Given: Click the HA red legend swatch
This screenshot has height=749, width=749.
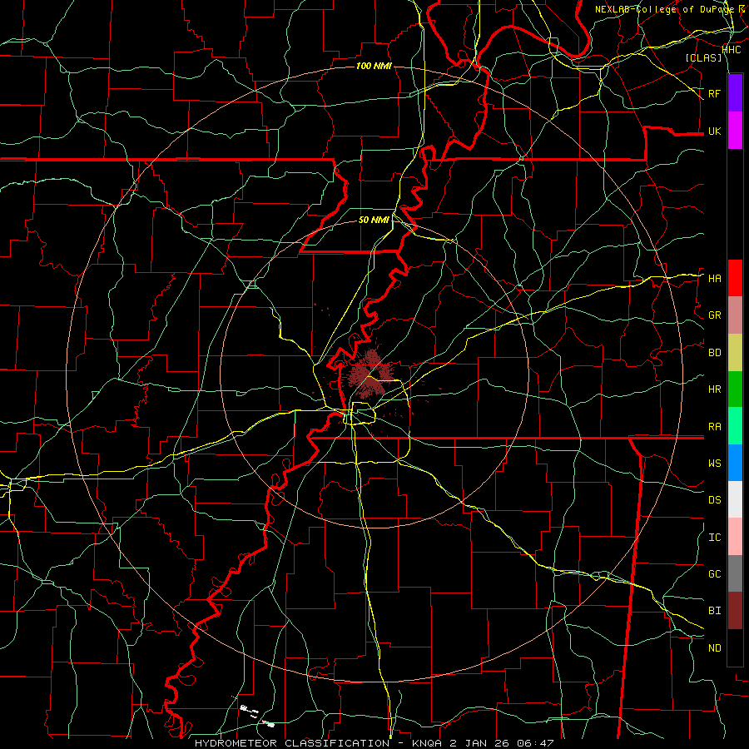Looking at the screenshot, I should (x=735, y=278).
